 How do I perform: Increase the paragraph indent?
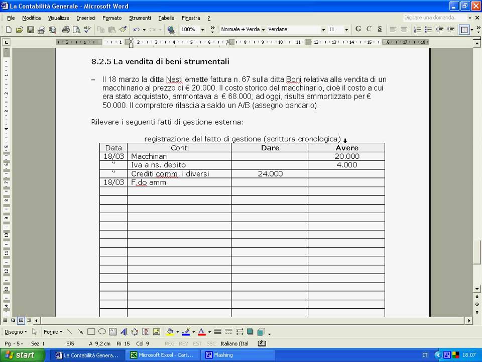coord(451,30)
